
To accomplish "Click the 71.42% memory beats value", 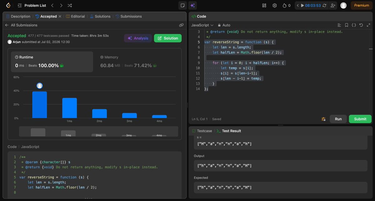I will (143, 65).
